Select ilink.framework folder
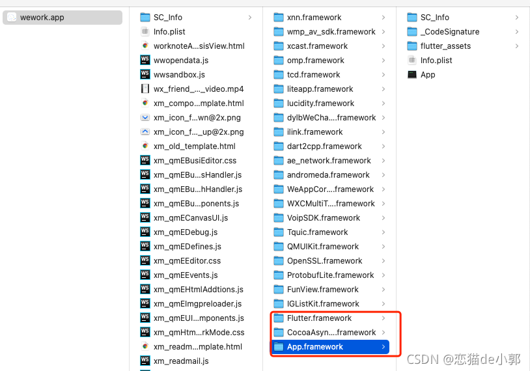Image resolution: width=530 pixels, height=371 pixels. point(329,131)
